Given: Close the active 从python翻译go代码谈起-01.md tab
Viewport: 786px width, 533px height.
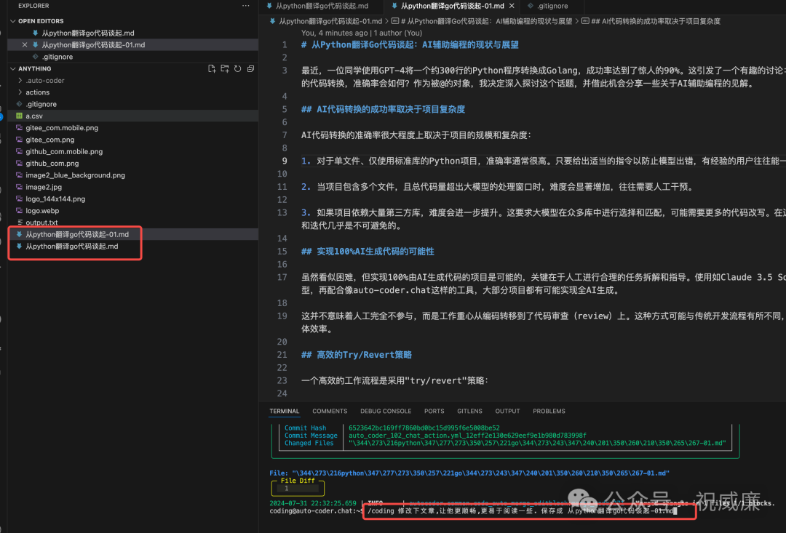Looking at the screenshot, I should (x=512, y=6).
